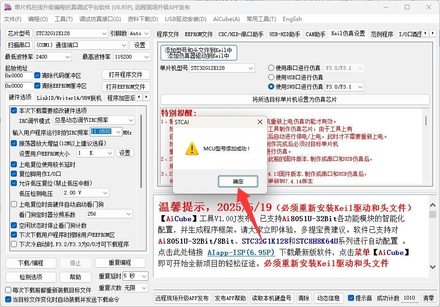Expand the IRC调节模式 dropdown

(131, 120)
